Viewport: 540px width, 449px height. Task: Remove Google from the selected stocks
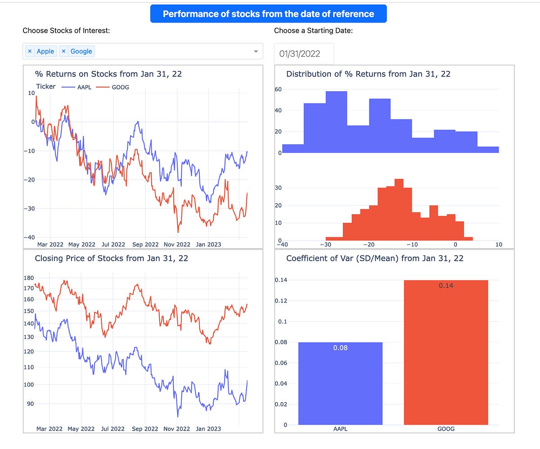point(64,51)
